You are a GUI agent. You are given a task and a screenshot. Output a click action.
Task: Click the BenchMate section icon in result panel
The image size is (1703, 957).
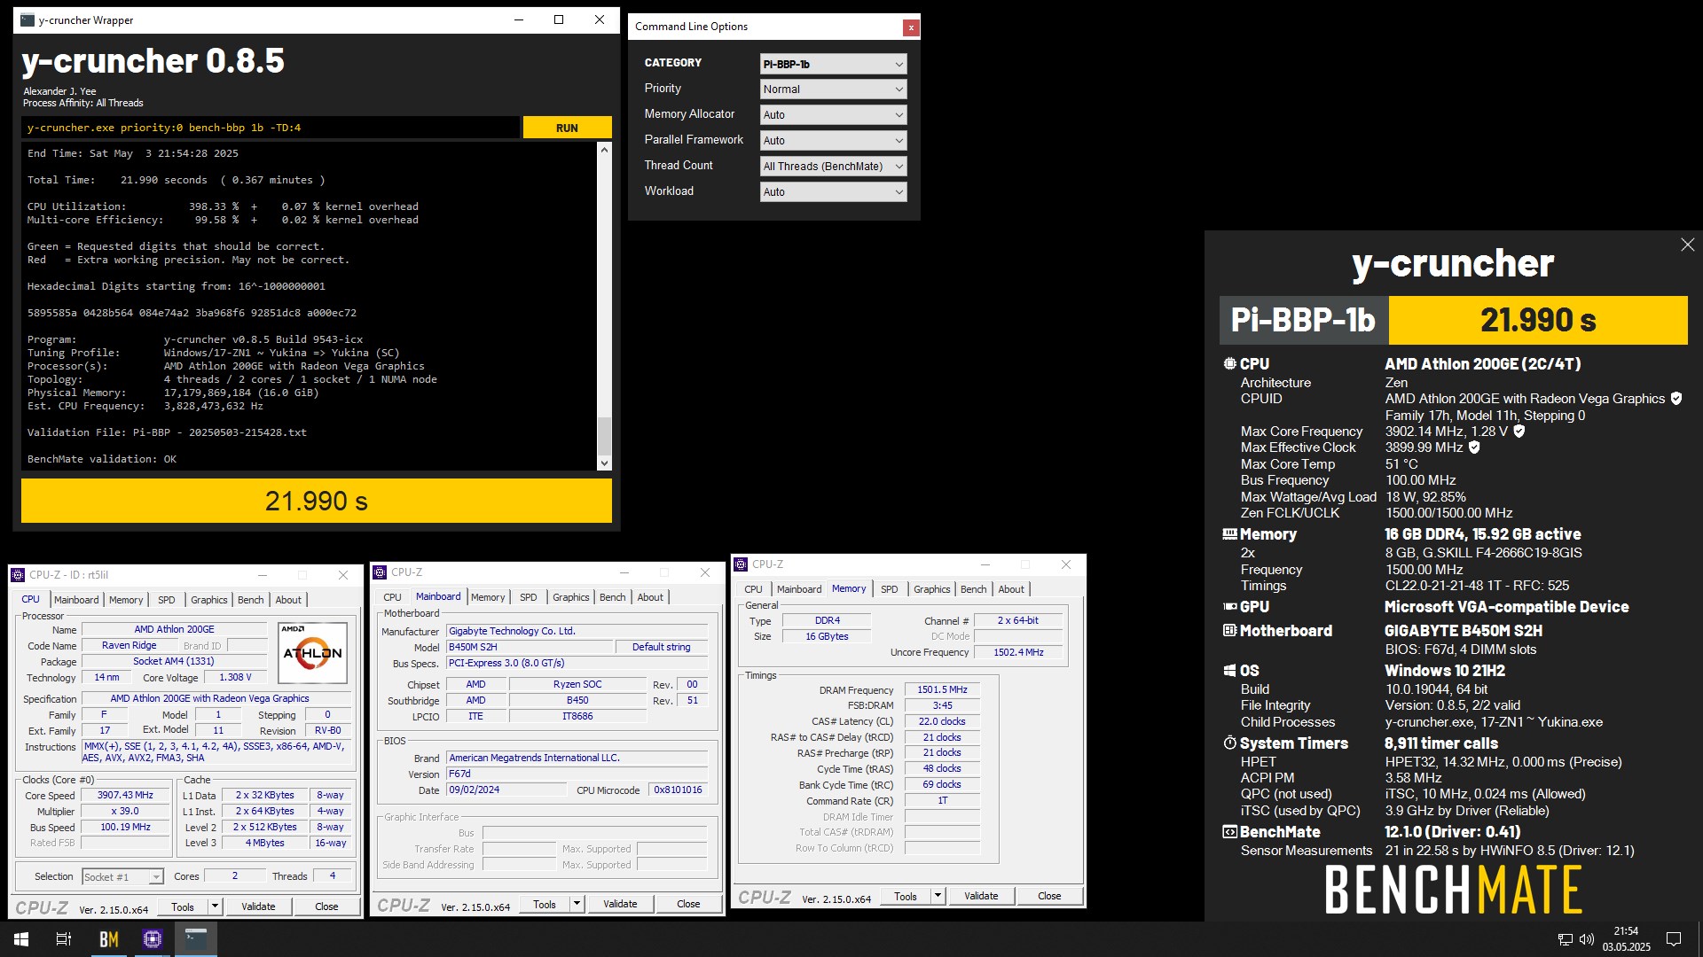coord(1229,832)
